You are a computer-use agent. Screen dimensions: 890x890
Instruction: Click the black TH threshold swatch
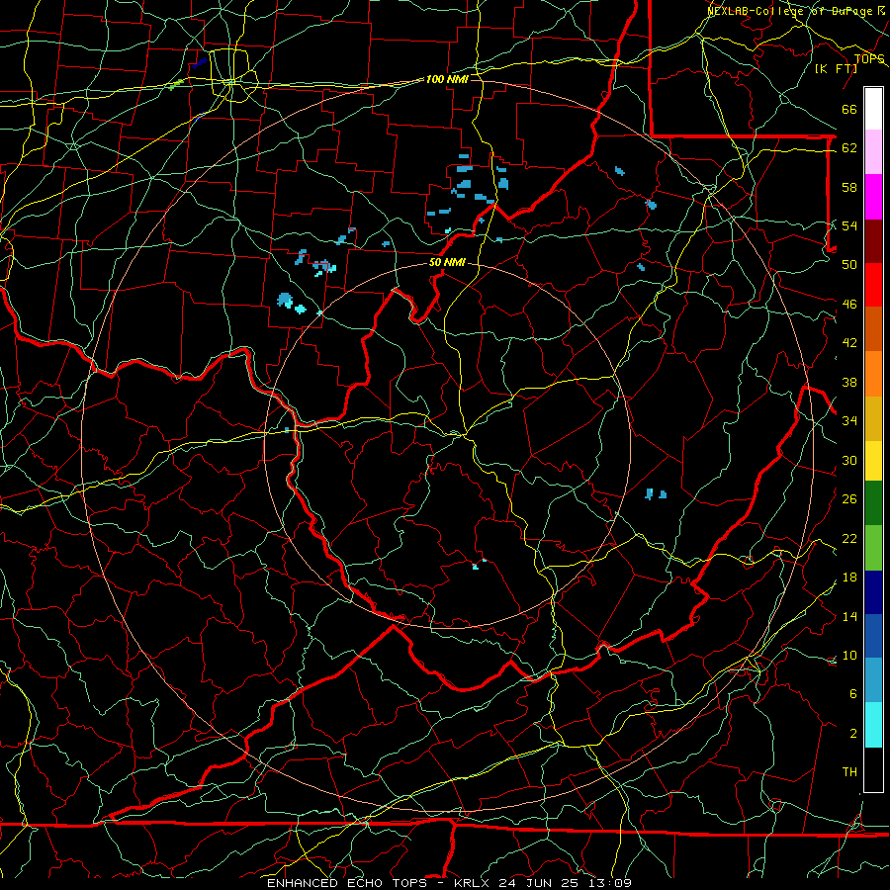(x=873, y=769)
